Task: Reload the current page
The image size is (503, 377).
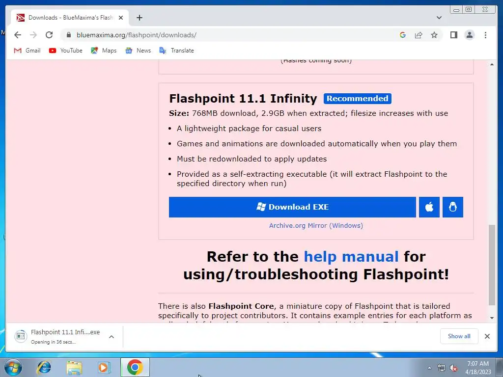Action: point(49,35)
